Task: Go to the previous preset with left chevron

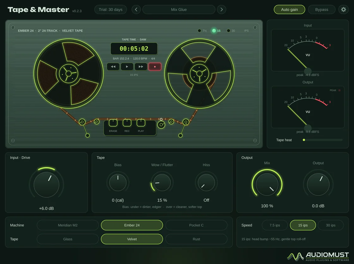Action: point(136,9)
